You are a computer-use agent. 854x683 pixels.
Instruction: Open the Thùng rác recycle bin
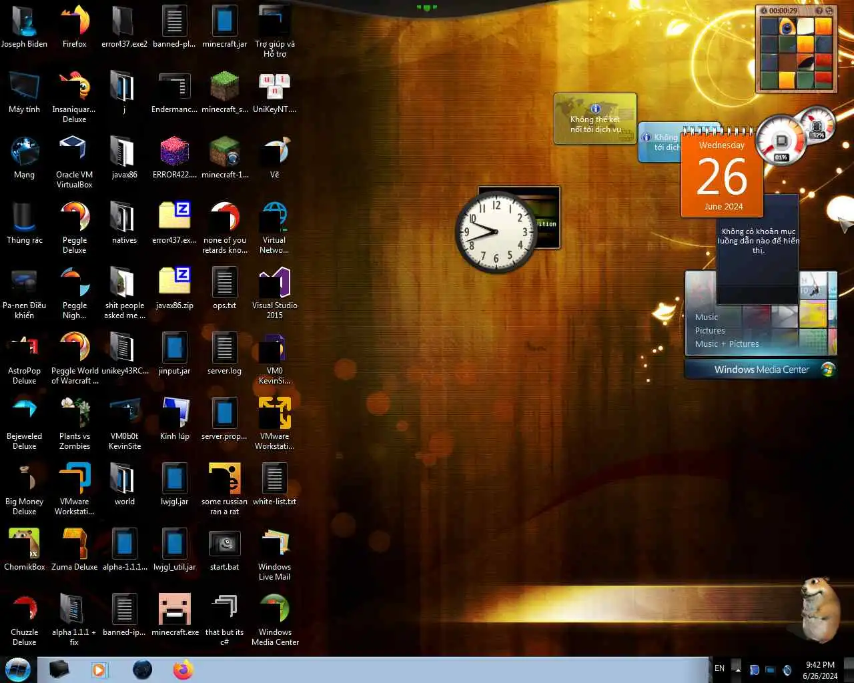tap(24, 223)
